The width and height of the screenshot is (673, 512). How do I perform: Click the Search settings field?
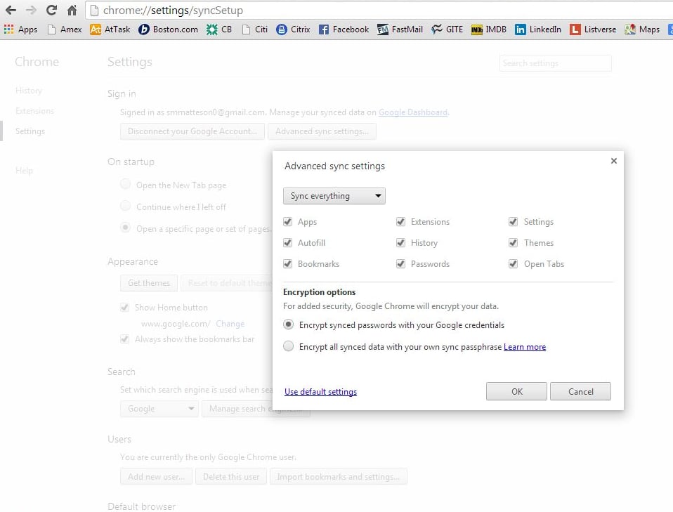[x=556, y=63]
